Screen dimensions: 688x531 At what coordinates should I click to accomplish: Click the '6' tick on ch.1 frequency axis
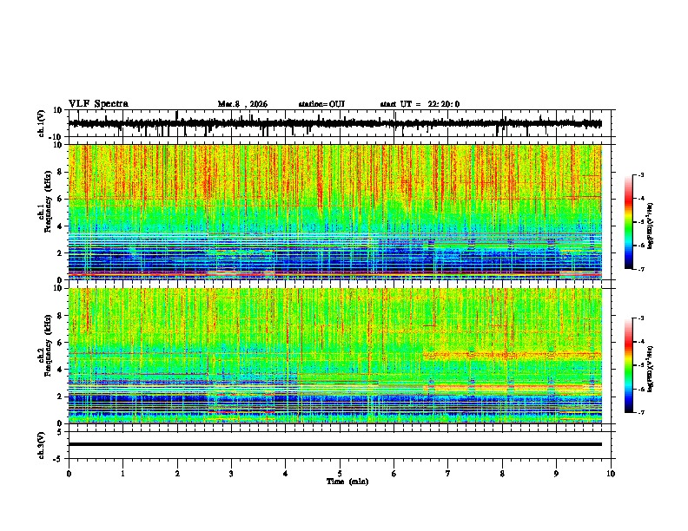tap(60, 199)
